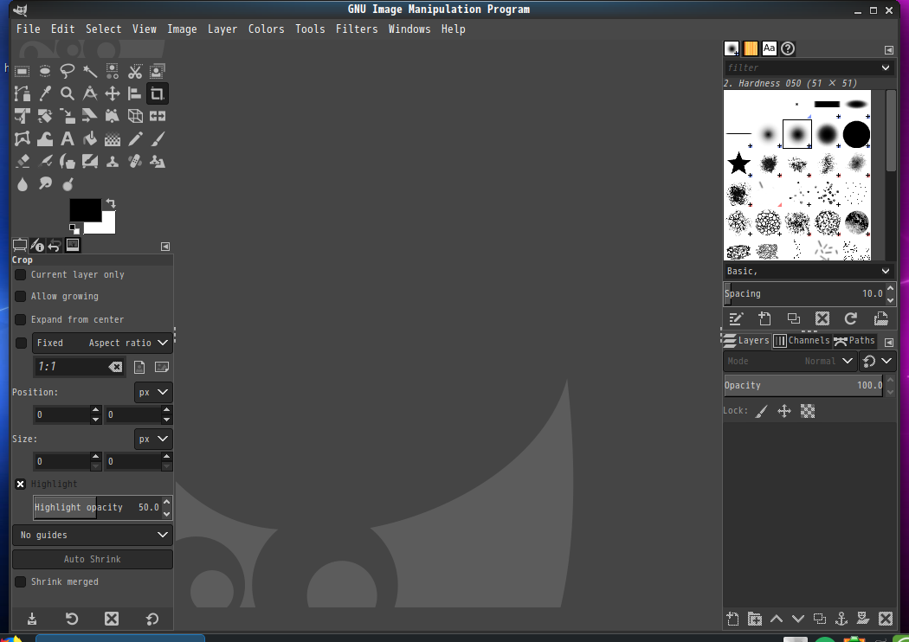Select the Paths tool

coord(22,93)
